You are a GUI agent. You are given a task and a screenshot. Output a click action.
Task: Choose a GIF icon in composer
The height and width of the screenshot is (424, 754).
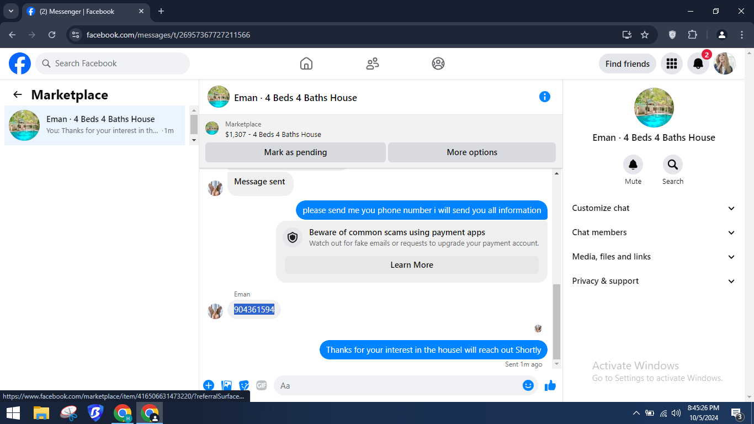pyautogui.click(x=262, y=385)
